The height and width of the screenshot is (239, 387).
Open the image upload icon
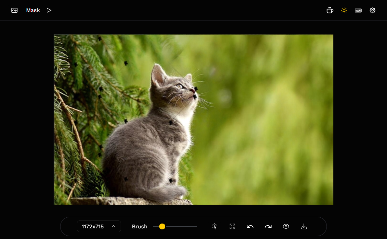(14, 10)
